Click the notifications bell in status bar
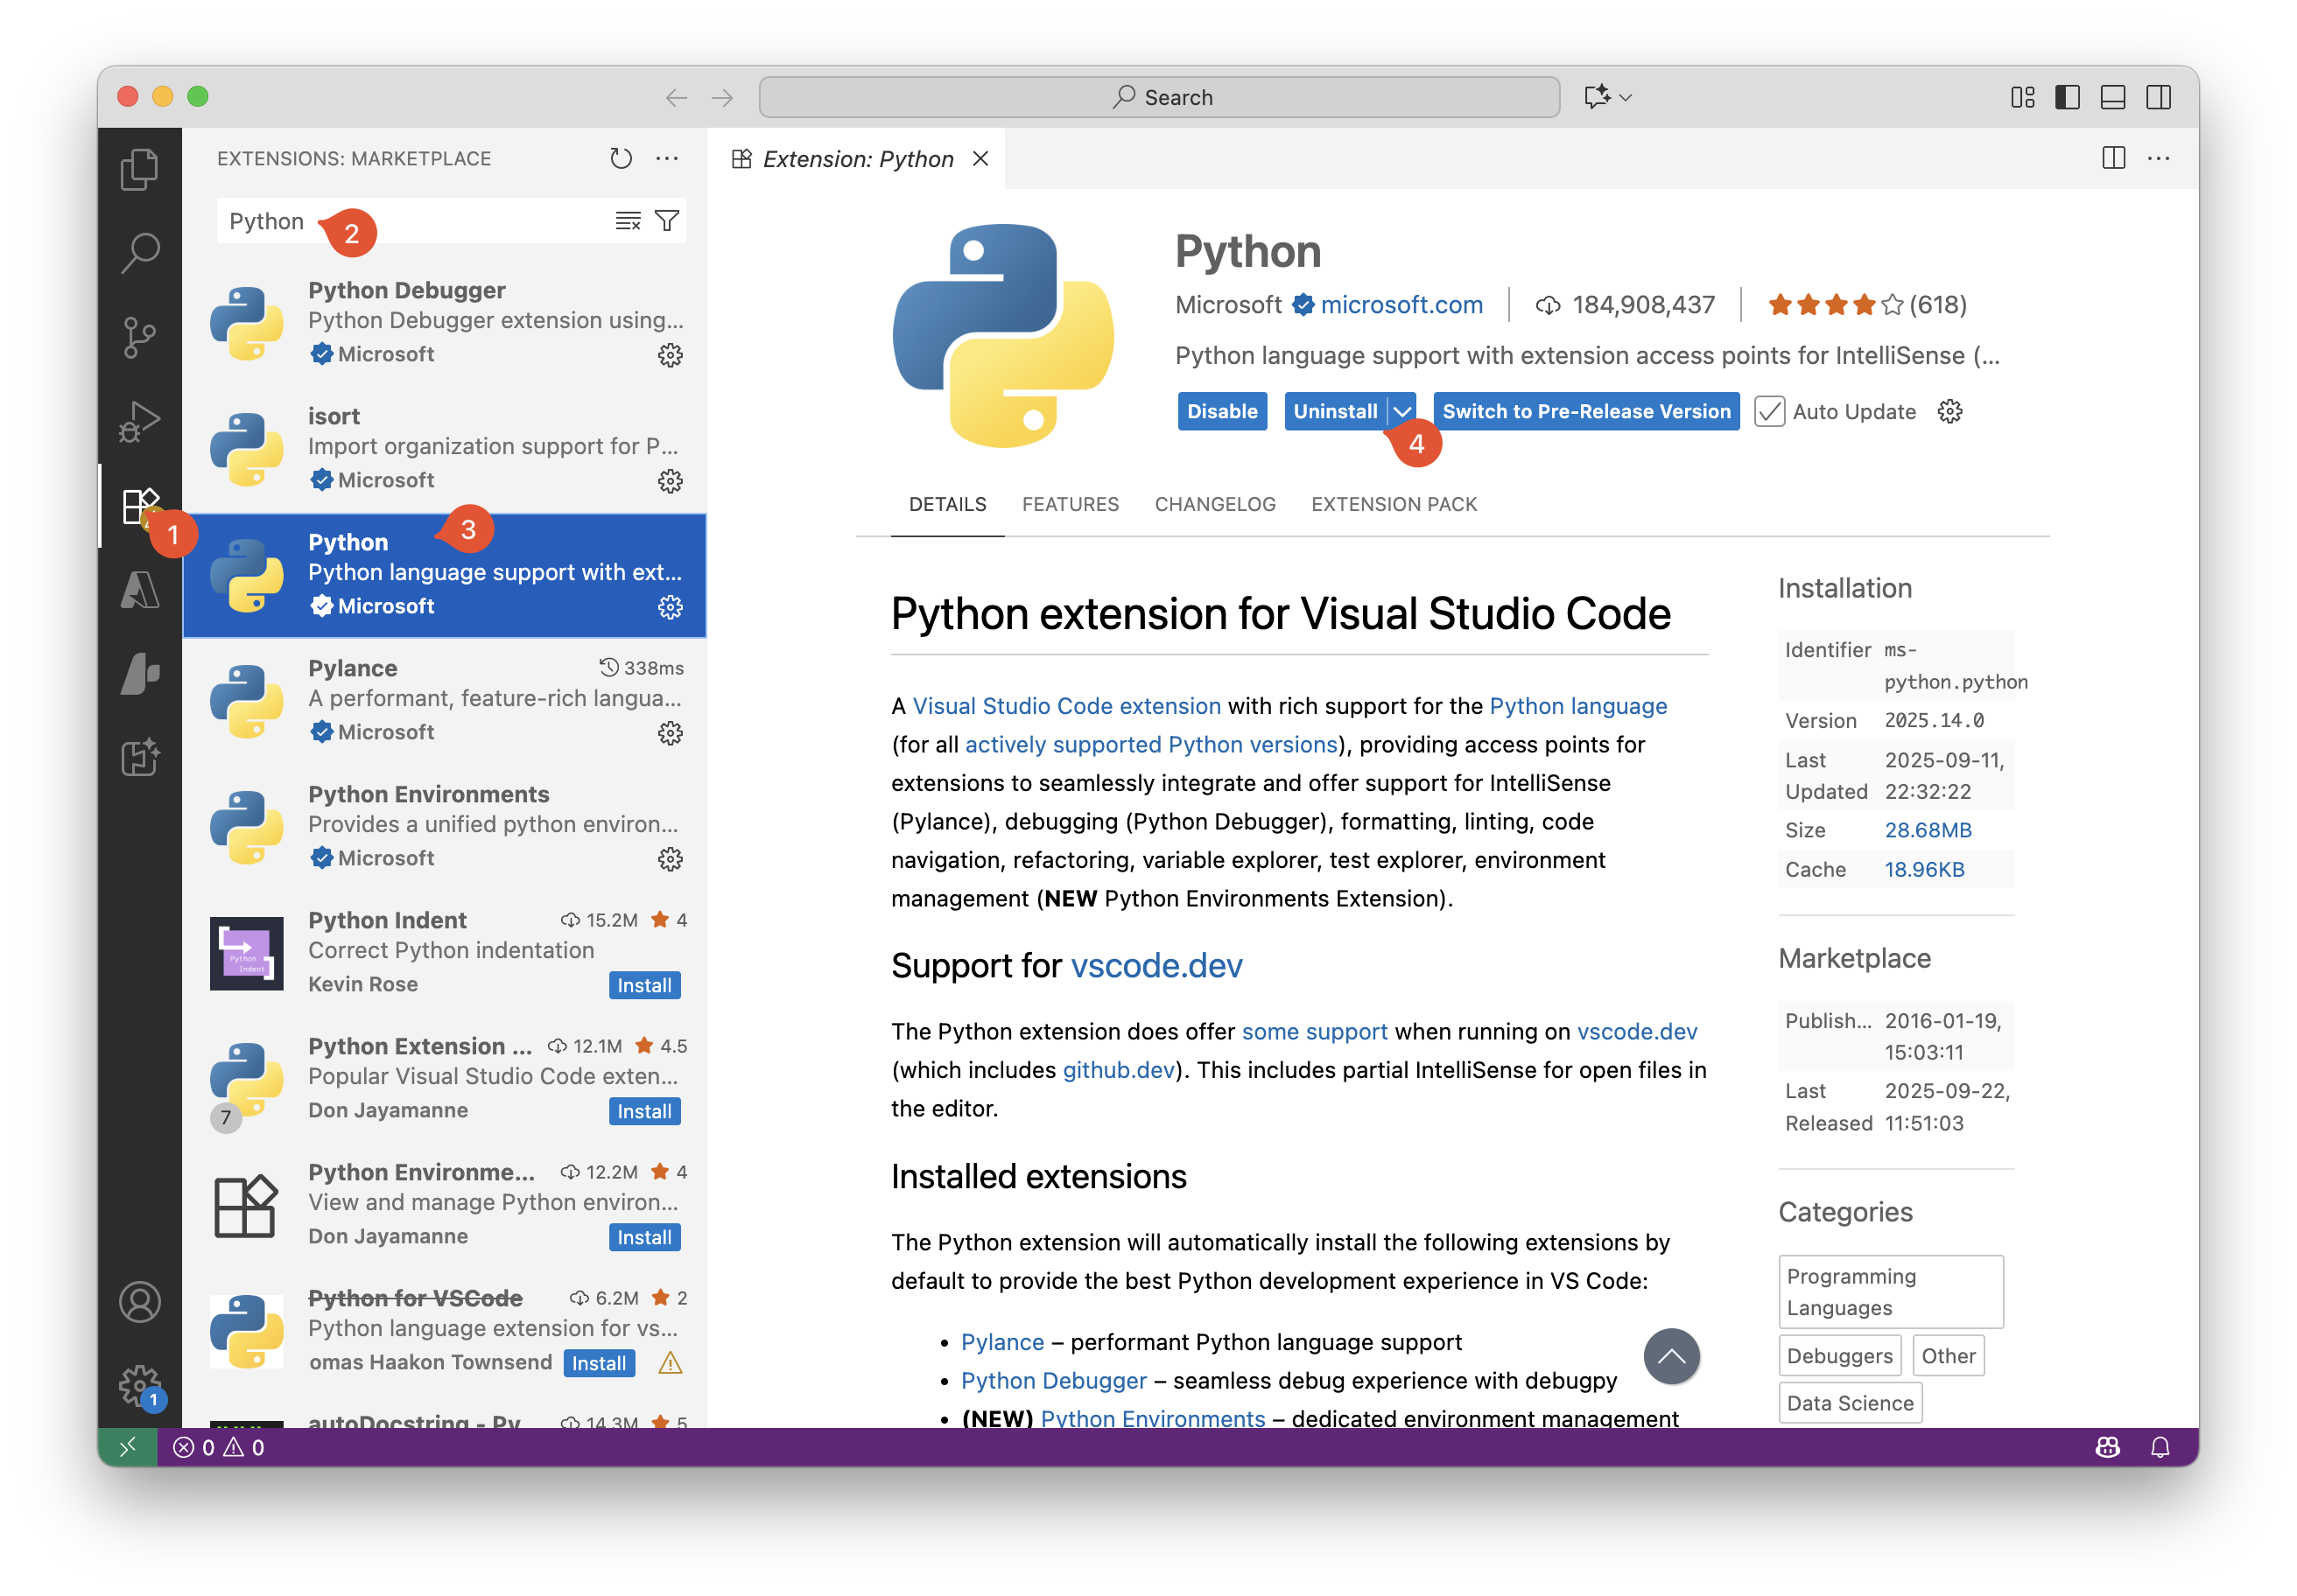This screenshot has width=2297, height=1596. pos(2160,1447)
